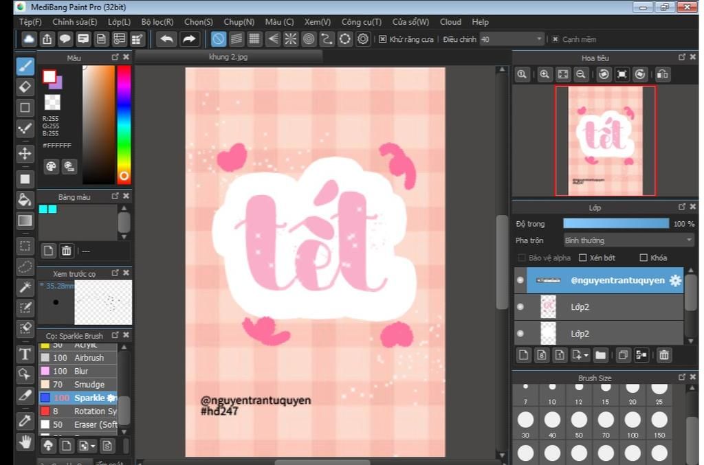The height and width of the screenshot is (465, 704).
Task: Enable the Xén bớt checkbox
Action: pos(583,258)
